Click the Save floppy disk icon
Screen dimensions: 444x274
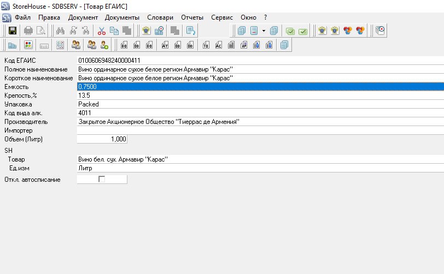coord(13,31)
